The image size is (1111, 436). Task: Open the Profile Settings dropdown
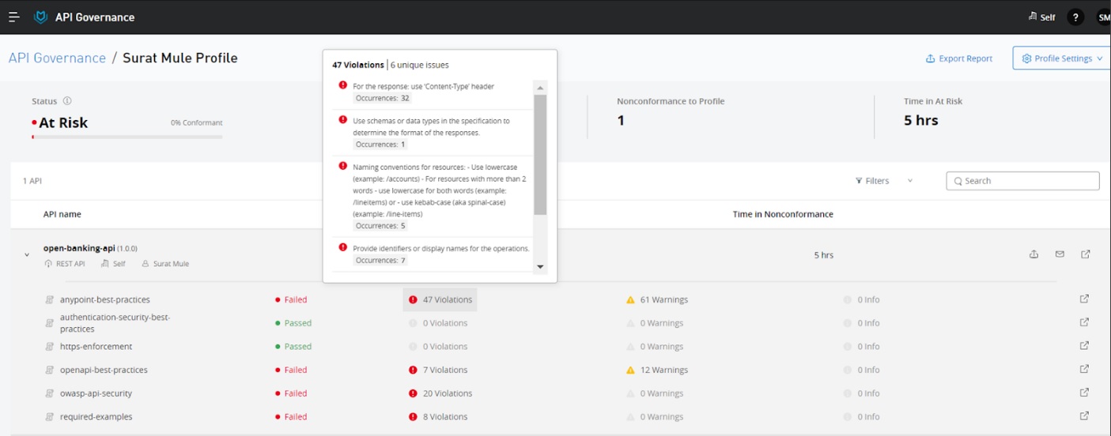(x=1061, y=58)
